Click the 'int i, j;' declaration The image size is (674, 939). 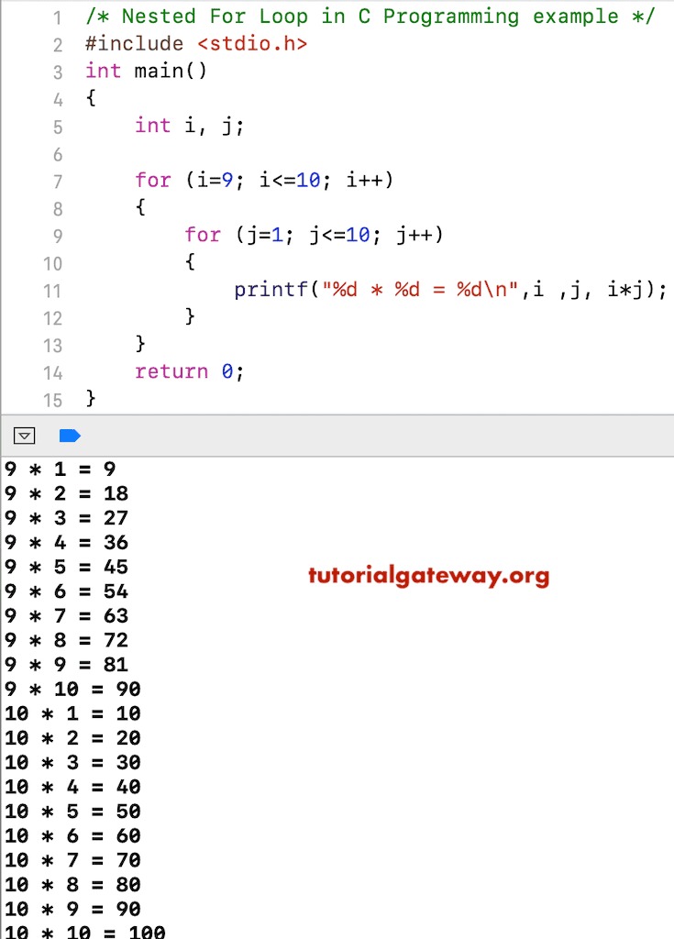189,126
